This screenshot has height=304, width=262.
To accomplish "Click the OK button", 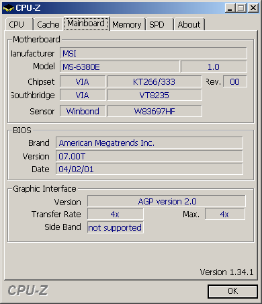I will [232, 291].
